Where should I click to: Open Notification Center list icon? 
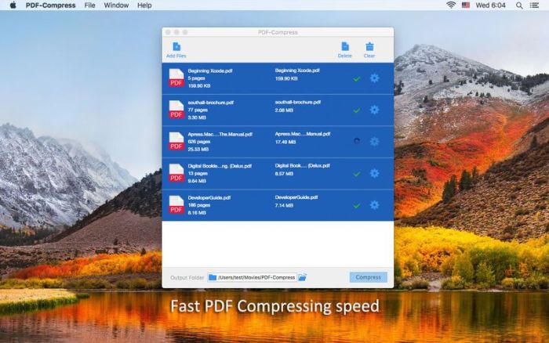click(534, 5)
